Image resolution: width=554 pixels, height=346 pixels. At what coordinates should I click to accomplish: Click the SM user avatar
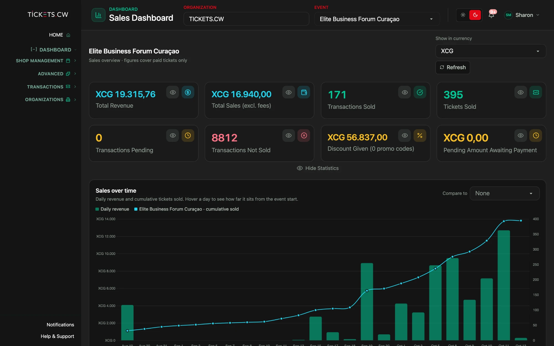click(508, 15)
